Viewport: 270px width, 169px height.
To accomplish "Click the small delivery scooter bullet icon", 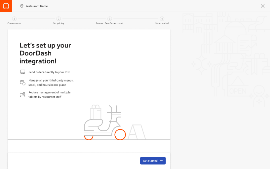I will point(22,95).
